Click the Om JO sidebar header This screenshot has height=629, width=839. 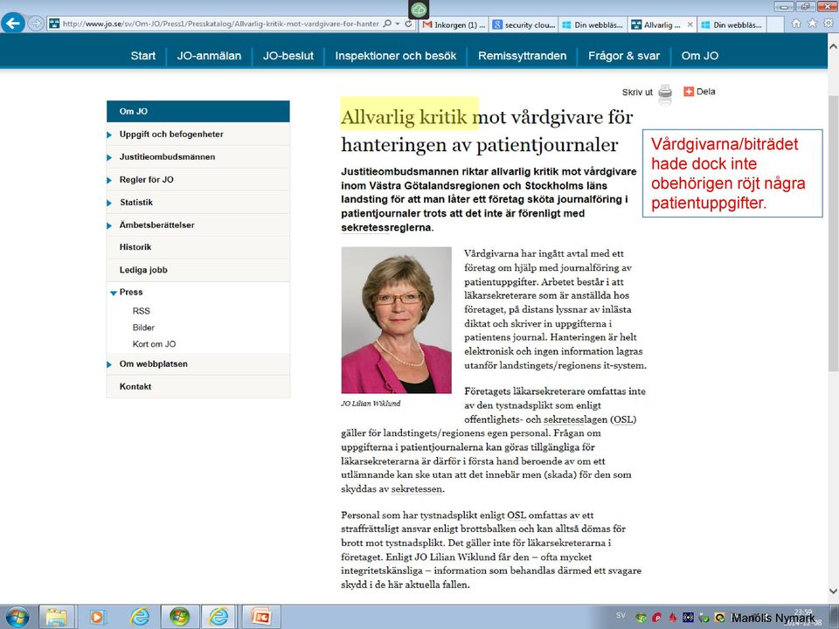(198, 111)
